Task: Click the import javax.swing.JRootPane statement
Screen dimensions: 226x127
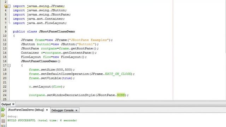Action: [x=42, y=14]
